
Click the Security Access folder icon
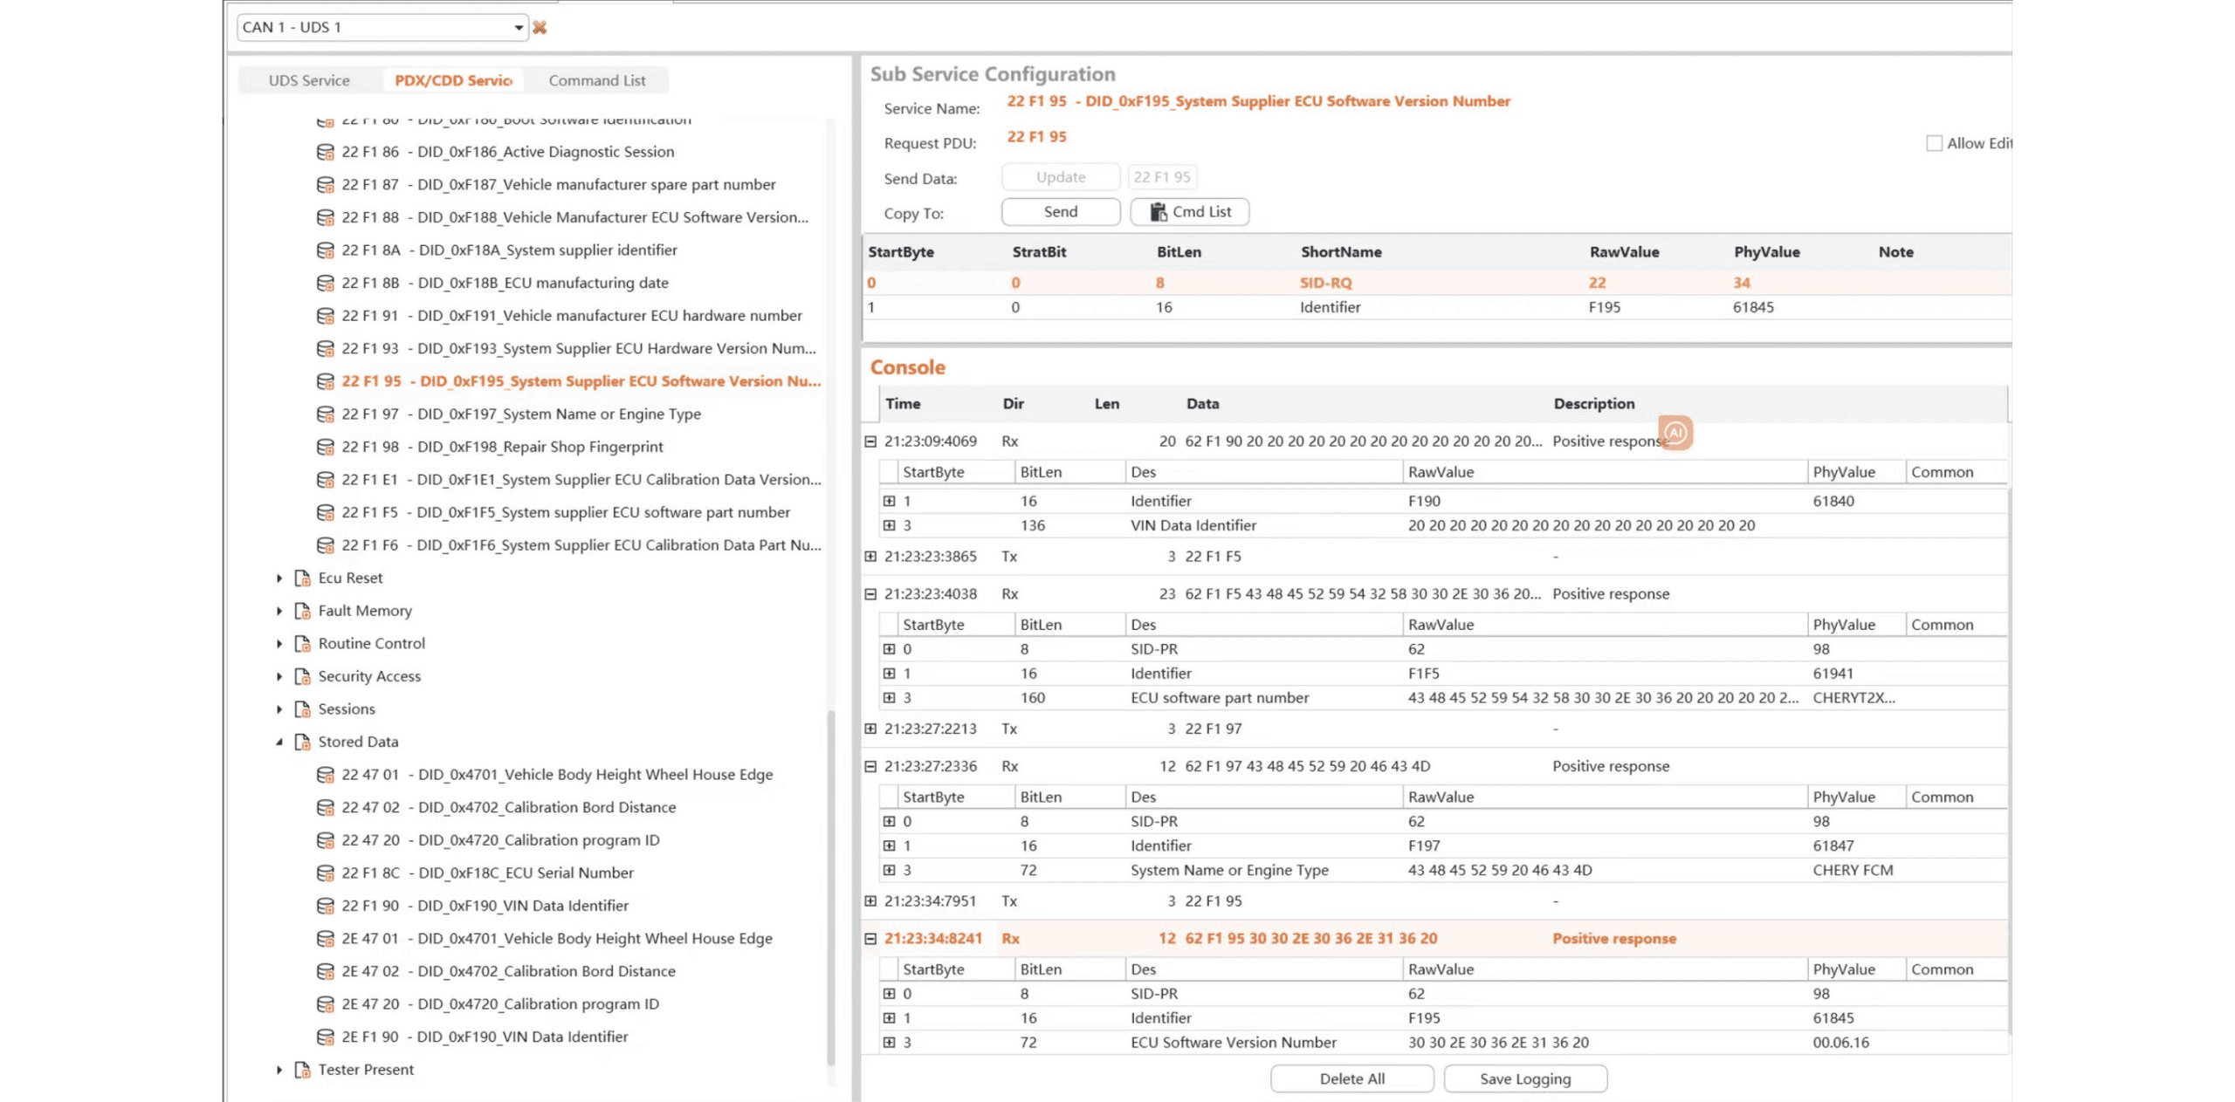(303, 676)
